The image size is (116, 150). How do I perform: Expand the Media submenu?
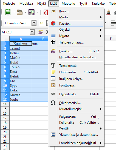pyautogui.click(x=76, y=17)
